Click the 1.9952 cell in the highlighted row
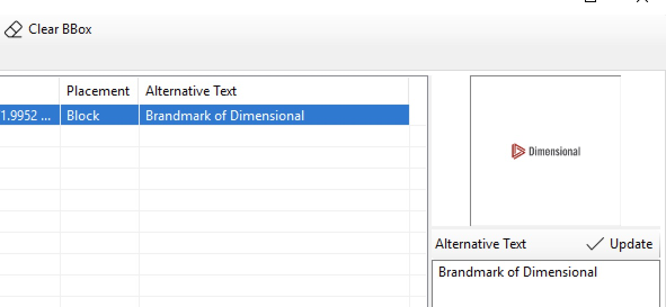Image resolution: width=666 pixels, height=307 pixels. click(x=29, y=116)
